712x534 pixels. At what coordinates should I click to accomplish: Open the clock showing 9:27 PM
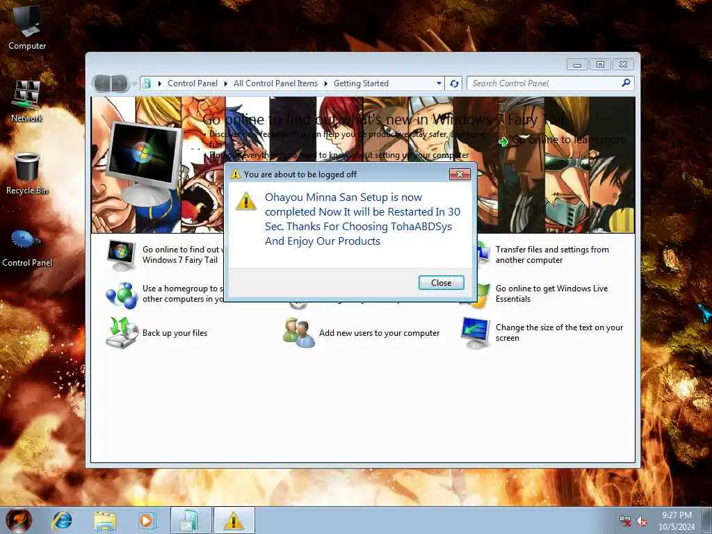(x=677, y=521)
